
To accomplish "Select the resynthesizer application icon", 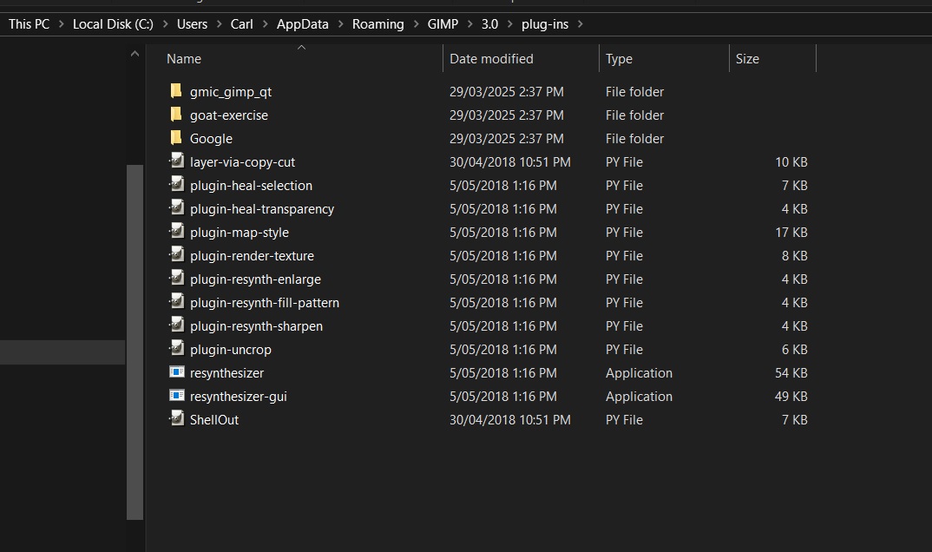I will tap(176, 372).
